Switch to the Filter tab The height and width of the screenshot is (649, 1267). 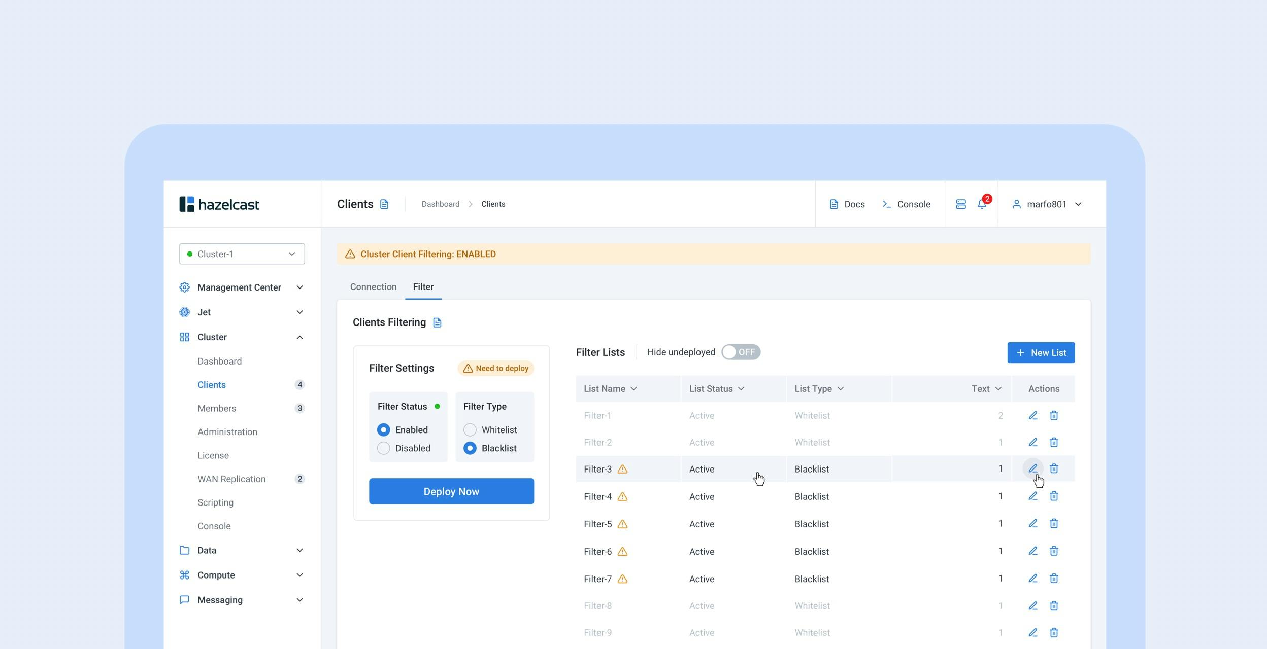click(423, 285)
